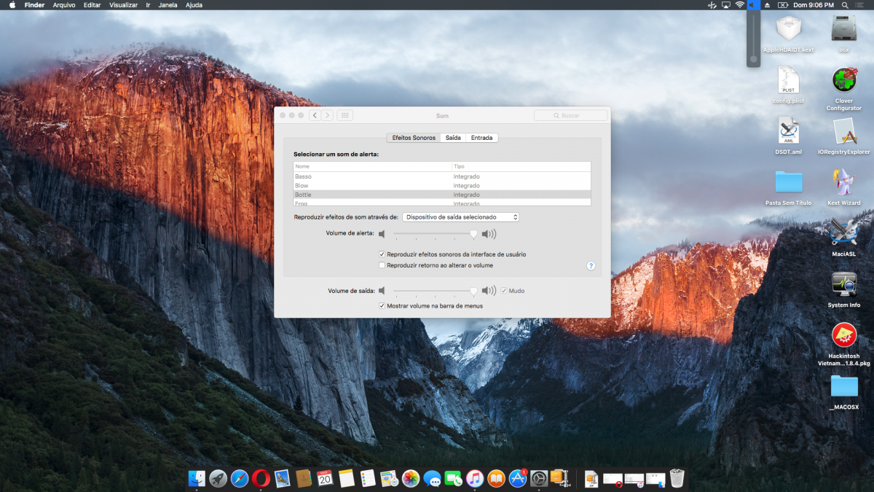Open iTunes from the dock
874x492 pixels.
pyautogui.click(x=475, y=479)
